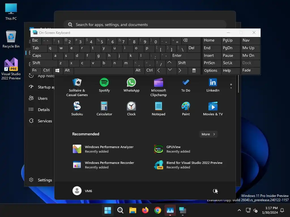Open Microsoft Clipchamp
Screen dimensions: 290x217
(x=159, y=87)
